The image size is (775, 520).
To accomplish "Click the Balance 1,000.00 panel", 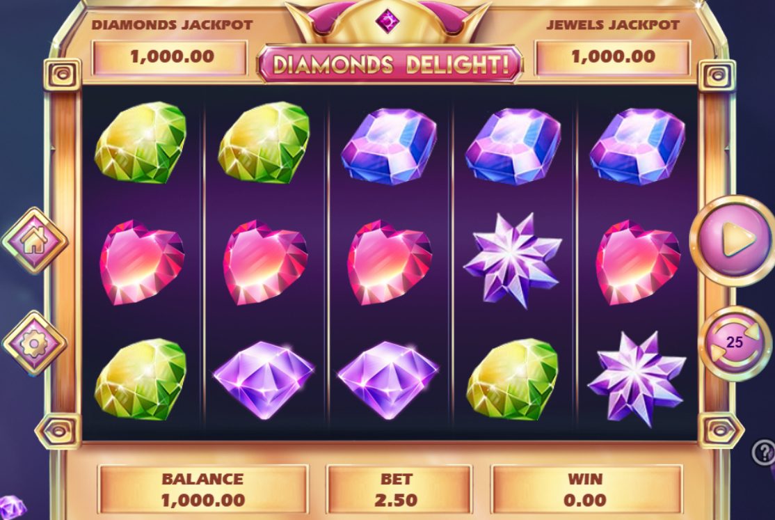I will point(203,489).
